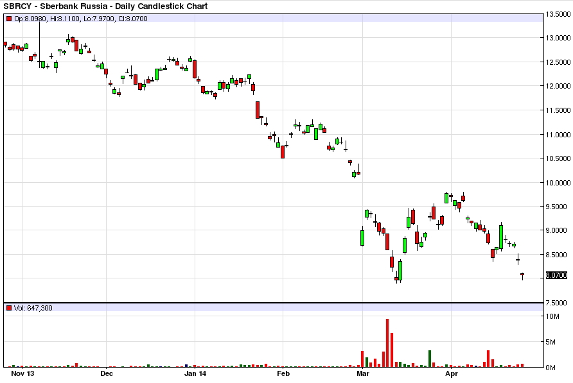Click the last candlestick near 8.07
The height and width of the screenshot is (383, 573).
[522, 276]
